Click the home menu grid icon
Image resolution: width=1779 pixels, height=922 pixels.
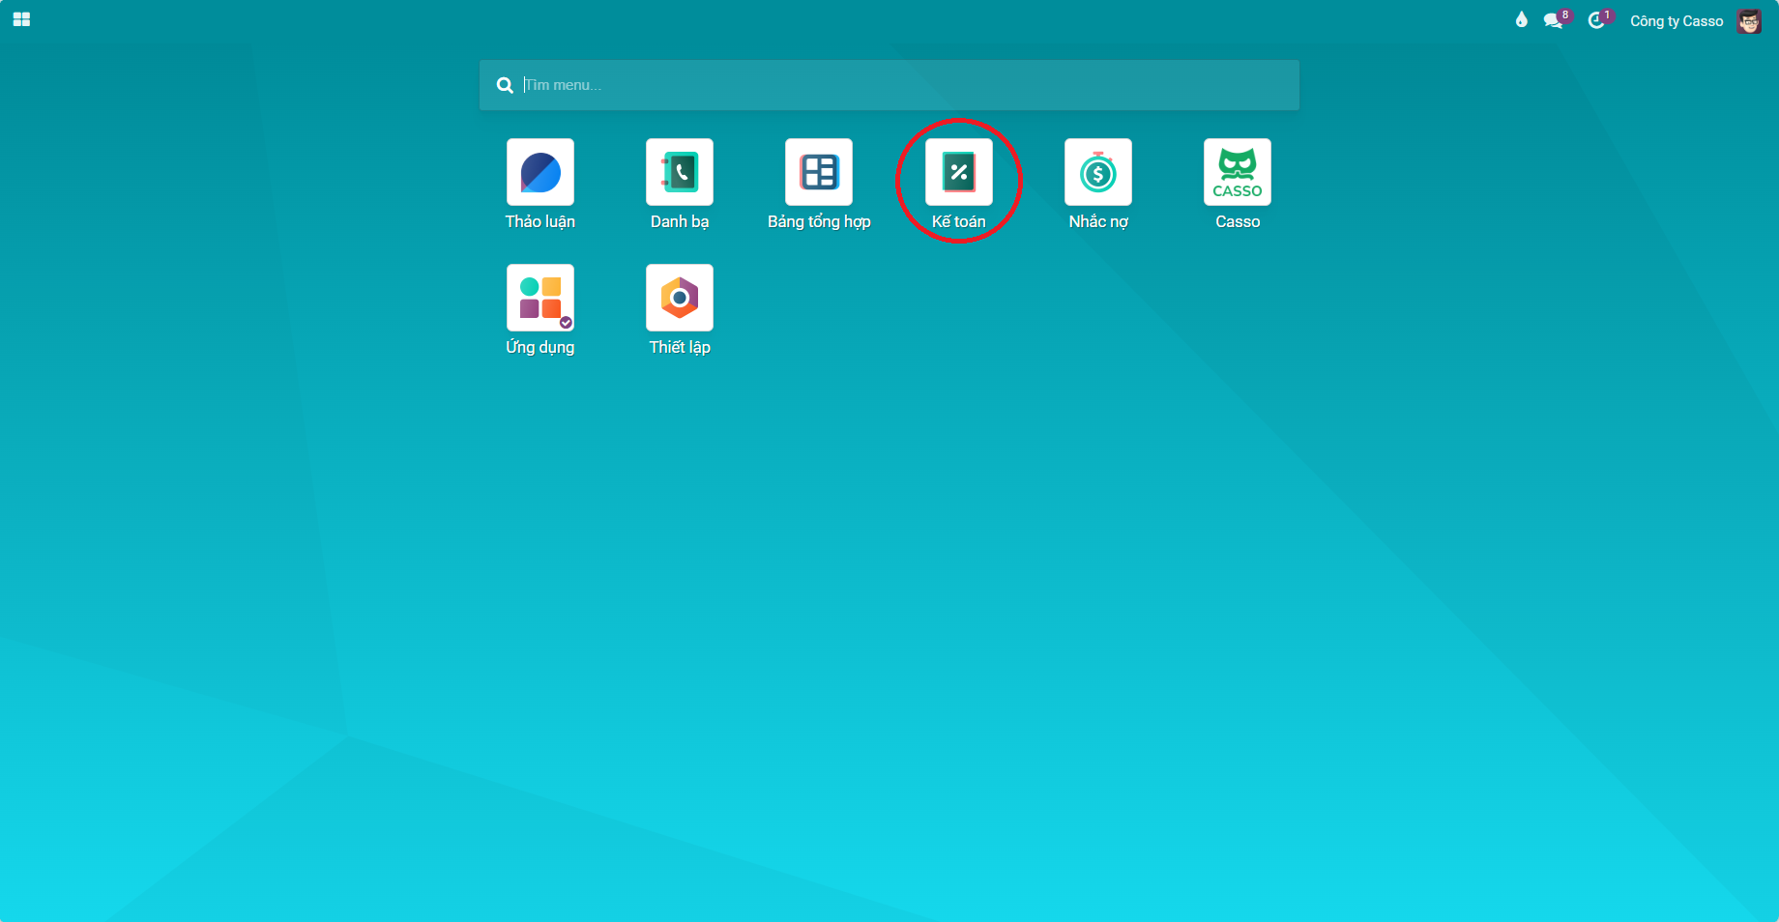click(21, 19)
